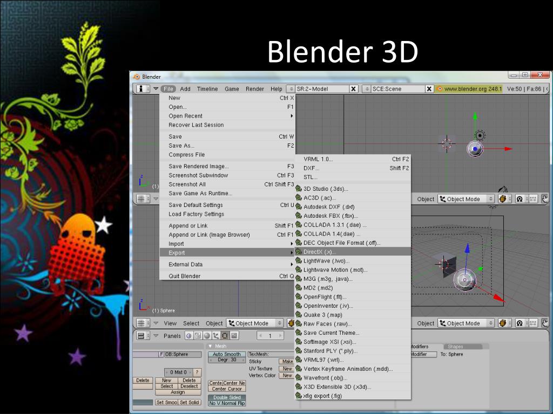Expand the External Data submenu
The image size is (553, 414).
click(227, 264)
